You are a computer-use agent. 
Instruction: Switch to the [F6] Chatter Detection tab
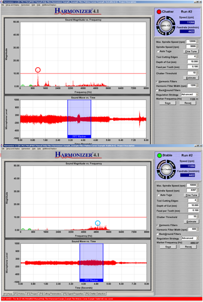coord(95,294)
